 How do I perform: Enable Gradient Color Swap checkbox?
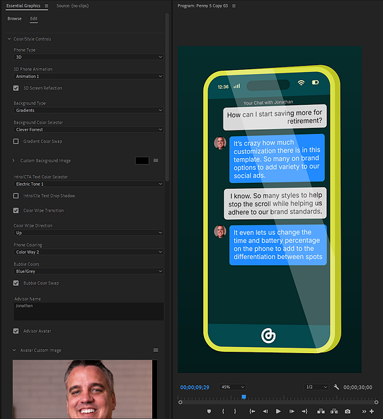pyautogui.click(x=16, y=141)
